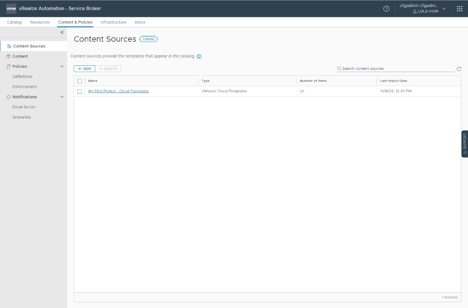Open Policies Definitions page
This screenshot has width=468, height=308.
click(22, 76)
